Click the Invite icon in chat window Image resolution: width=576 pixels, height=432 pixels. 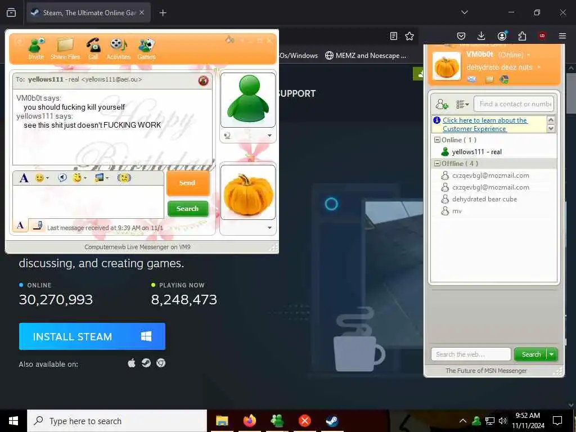37,48
